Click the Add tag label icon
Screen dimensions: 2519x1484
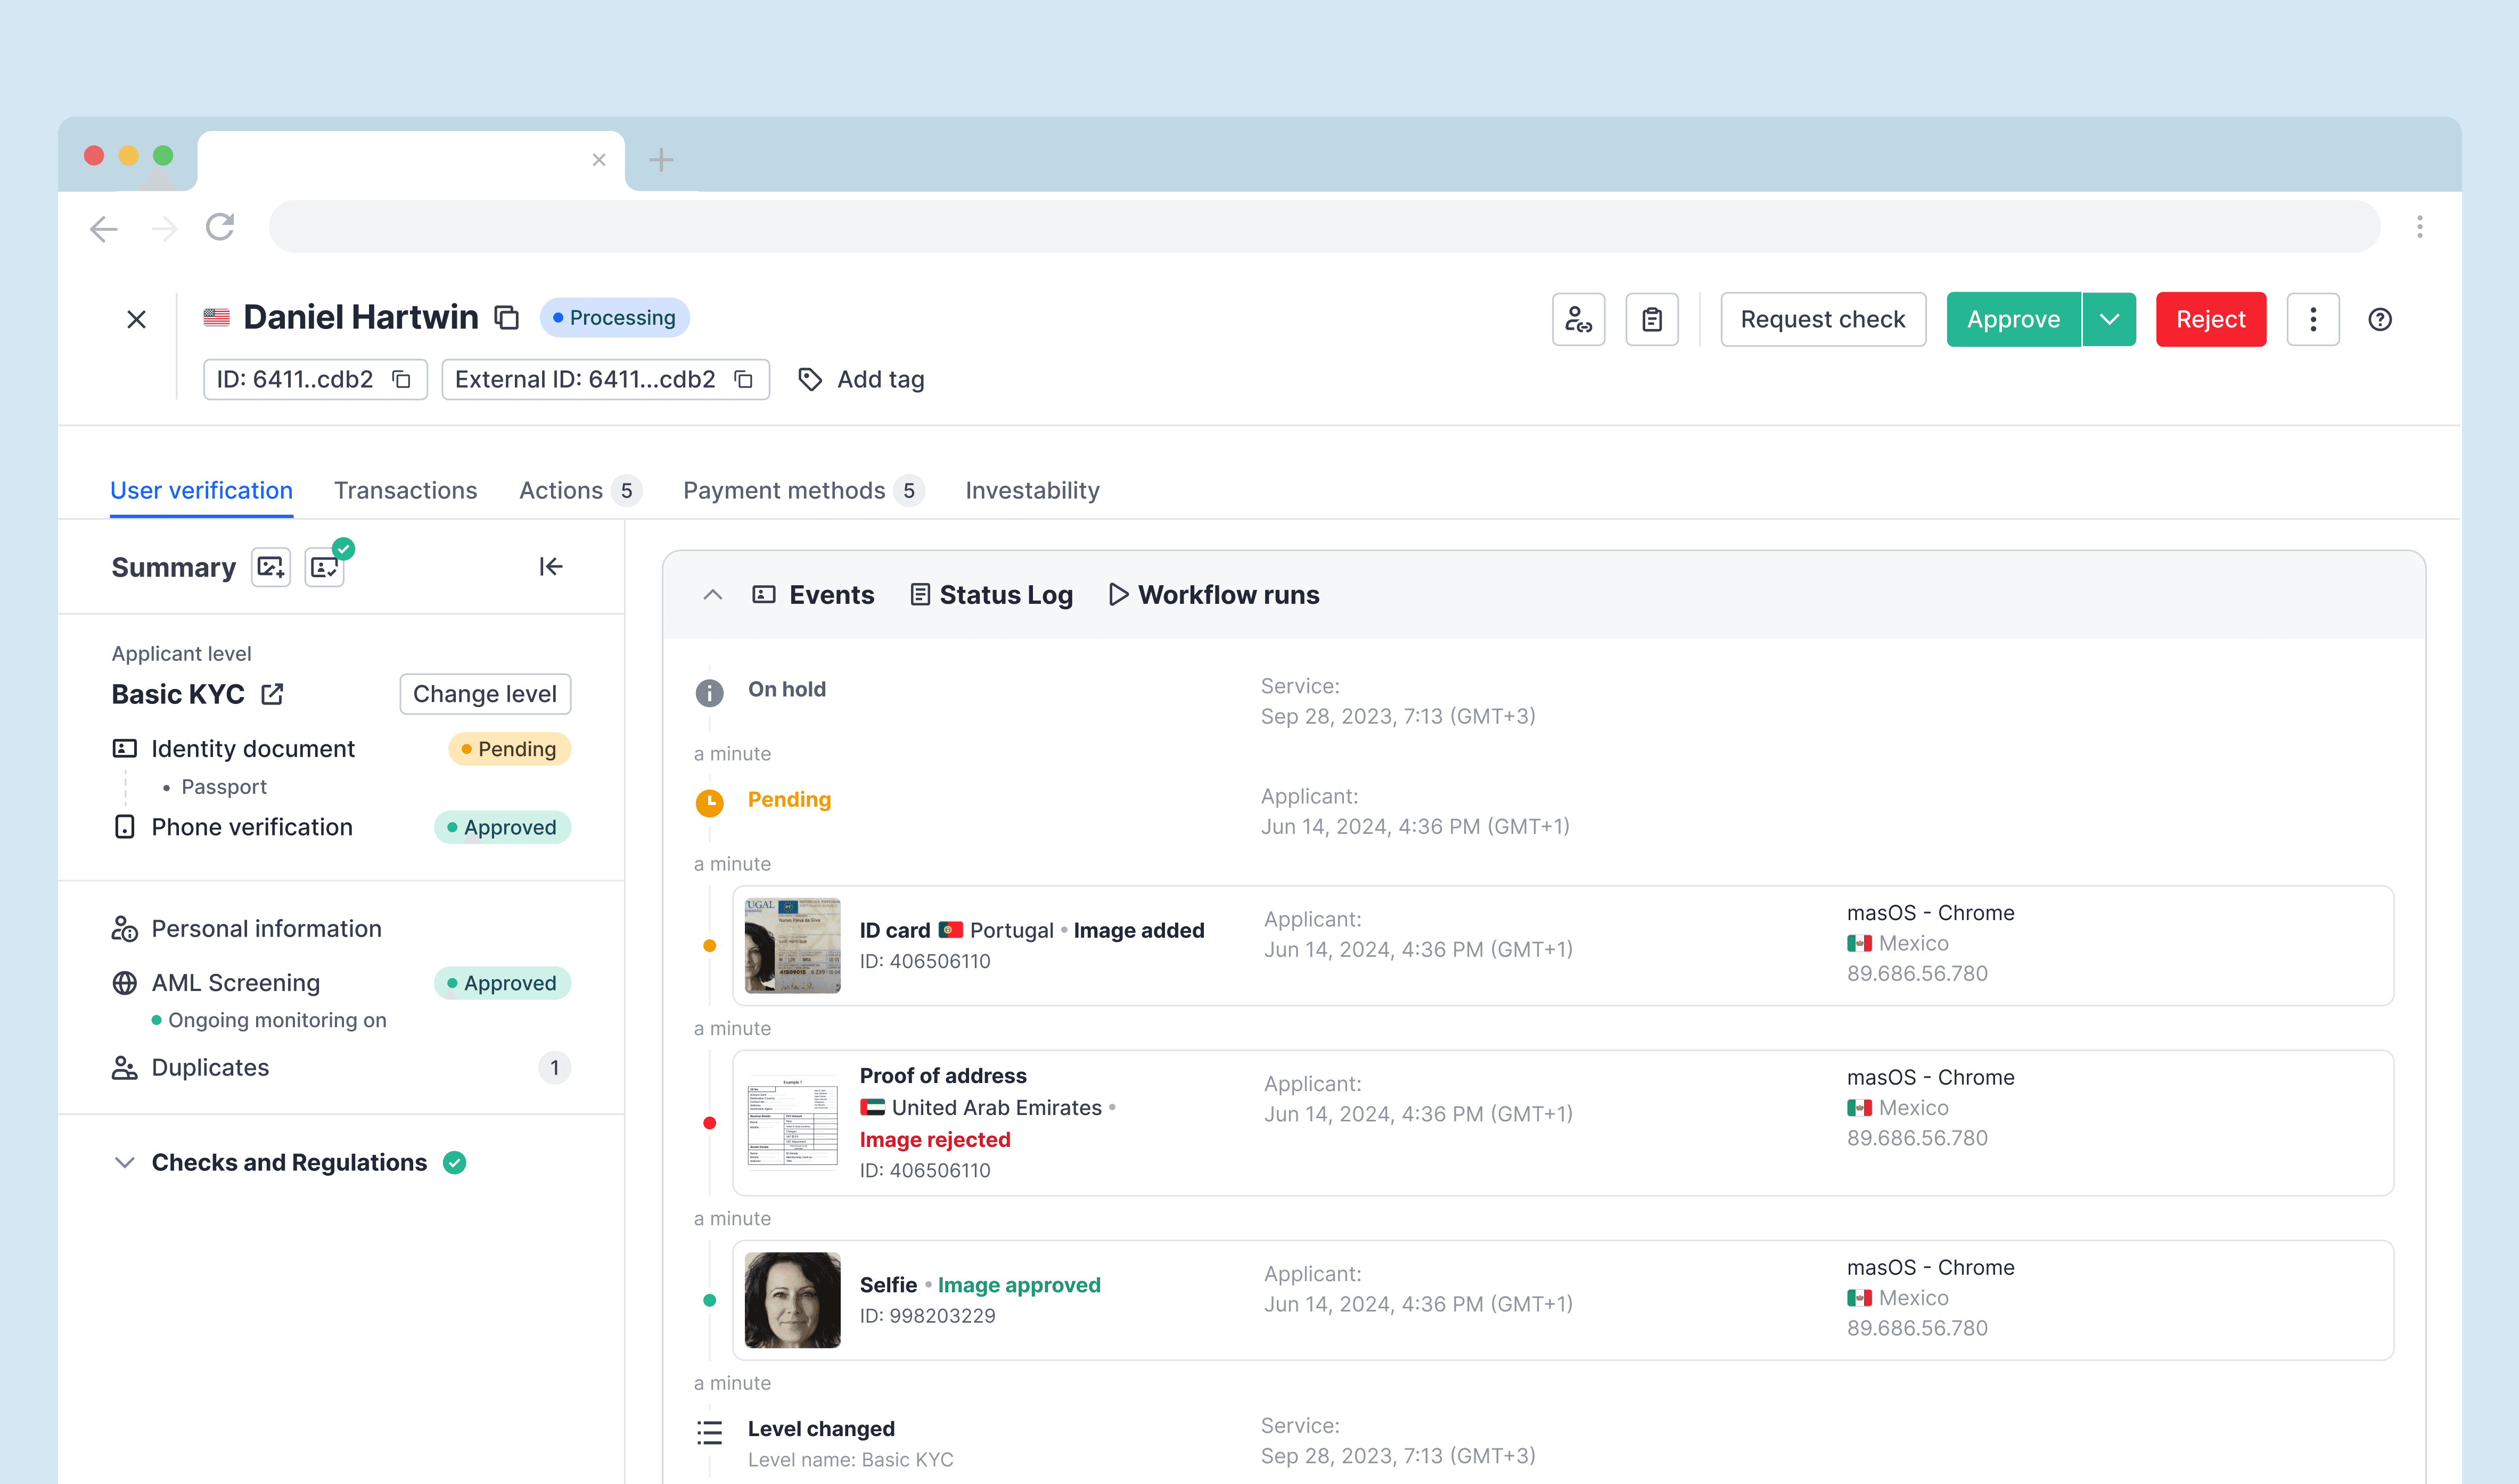[810, 380]
